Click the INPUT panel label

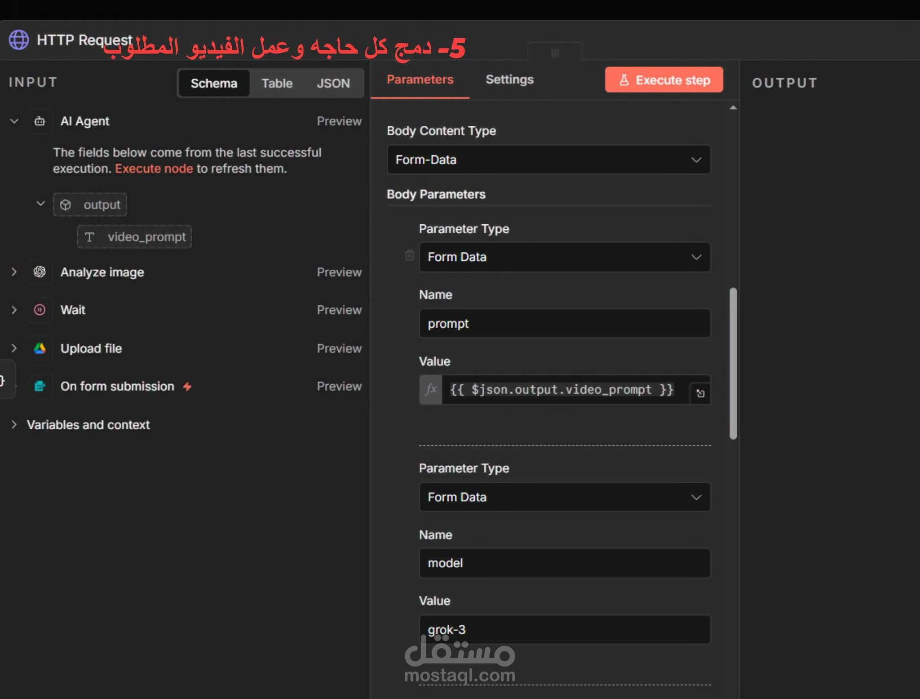tap(33, 82)
